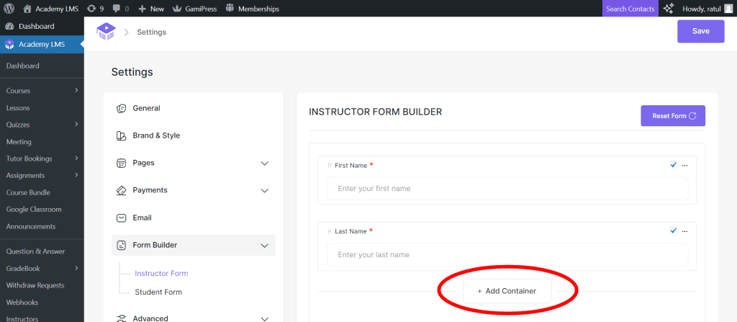
Task: Click the General settings icon
Action: pyautogui.click(x=121, y=108)
